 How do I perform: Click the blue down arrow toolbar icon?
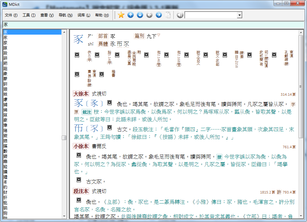pos(140,15)
